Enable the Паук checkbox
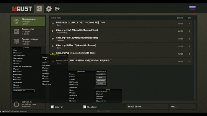The width and height of the screenshot is (207, 116). point(13,50)
